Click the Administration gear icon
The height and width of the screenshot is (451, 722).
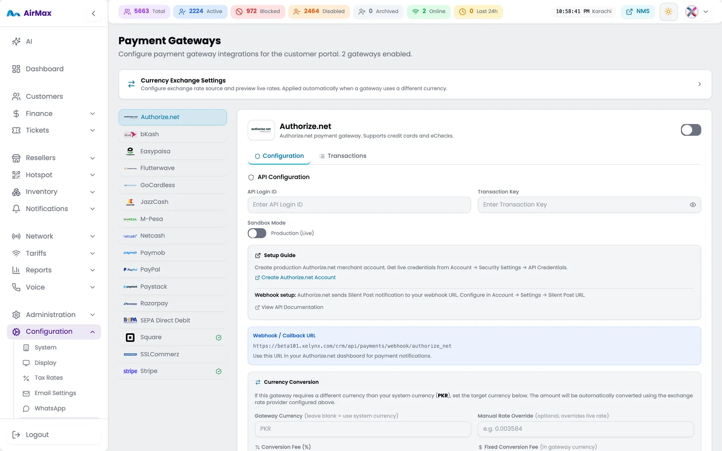[x=16, y=315]
